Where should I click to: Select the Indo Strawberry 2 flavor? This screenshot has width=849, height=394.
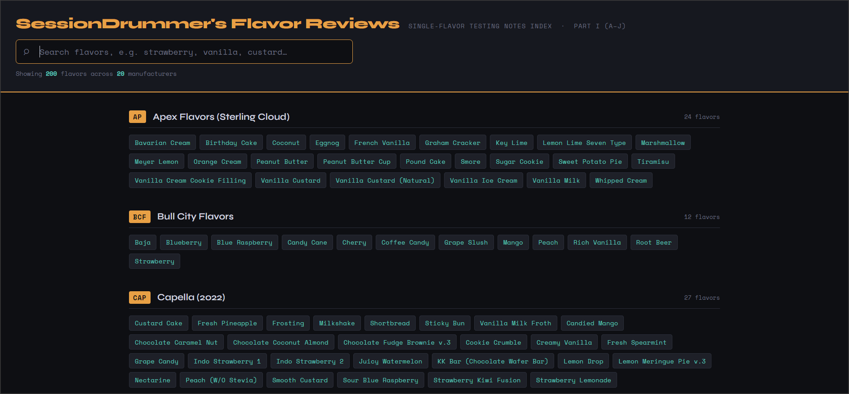pos(310,361)
